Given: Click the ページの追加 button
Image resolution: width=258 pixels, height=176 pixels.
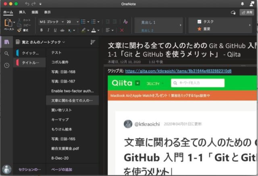Looking at the screenshot, I should (62, 170).
